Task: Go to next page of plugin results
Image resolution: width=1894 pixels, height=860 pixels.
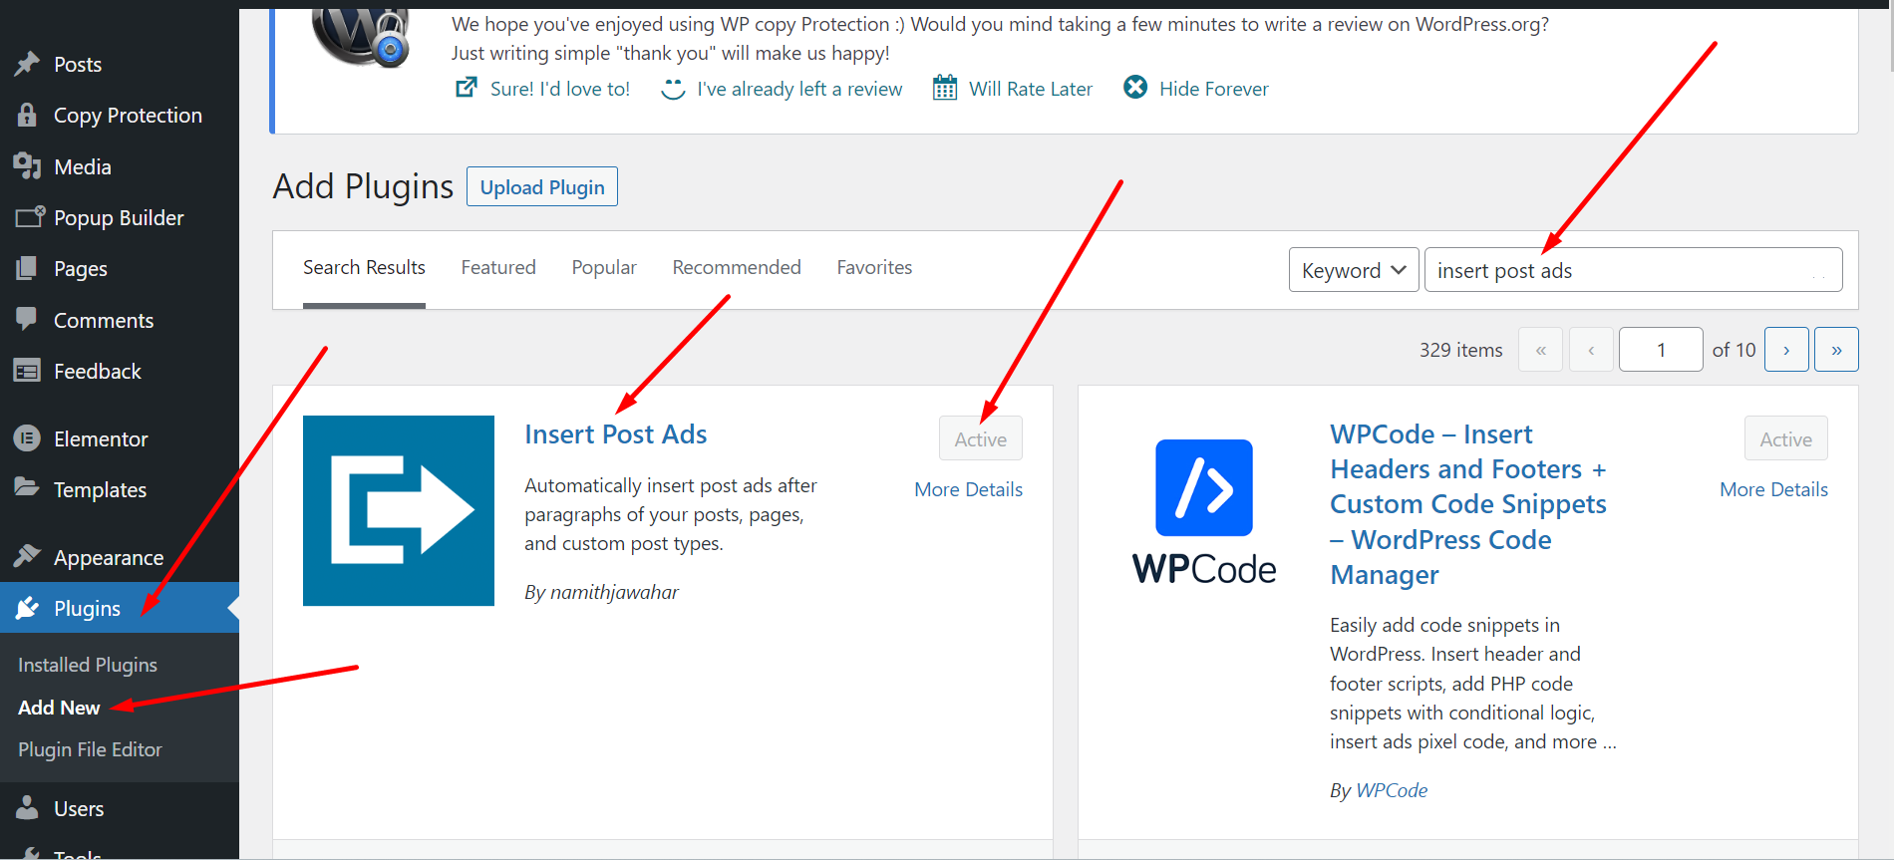Action: point(1785,350)
